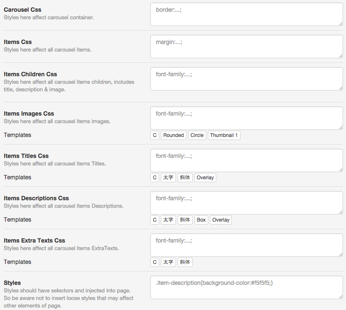The width and height of the screenshot is (346, 310).
Task: Clear Items Descriptions Css with C button
Action: point(155,220)
